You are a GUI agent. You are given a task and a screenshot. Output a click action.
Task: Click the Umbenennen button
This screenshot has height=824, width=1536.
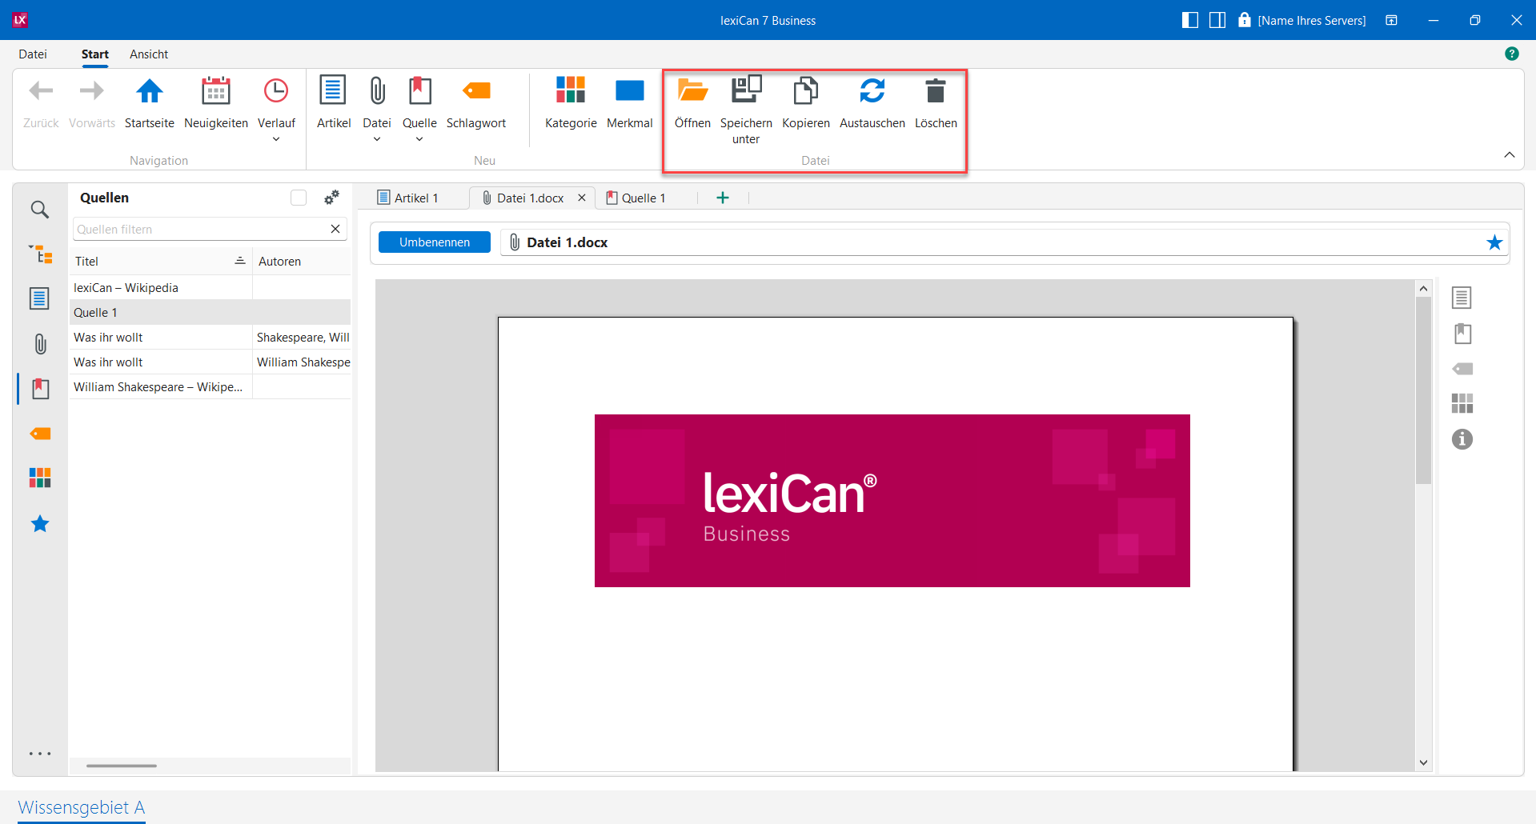(x=434, y=242)
